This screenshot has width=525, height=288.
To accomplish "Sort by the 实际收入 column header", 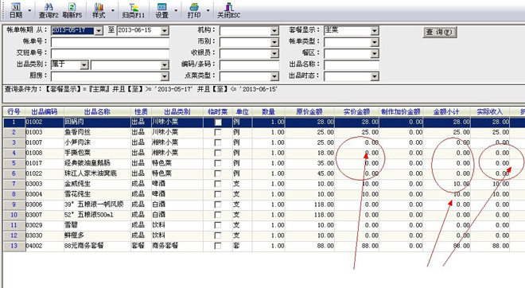I will (x=490, y=111).
